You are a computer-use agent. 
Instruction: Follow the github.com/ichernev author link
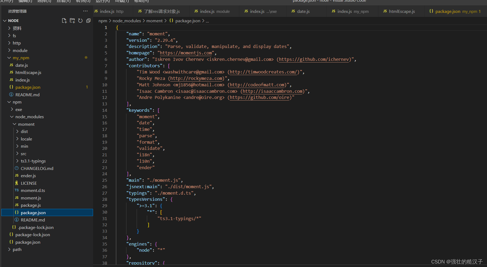(314, 60)
